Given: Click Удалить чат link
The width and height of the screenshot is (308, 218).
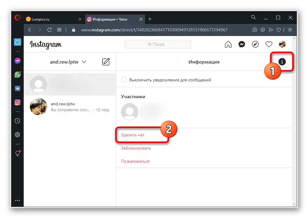Looking at the screenshot, I should point(132,135).
